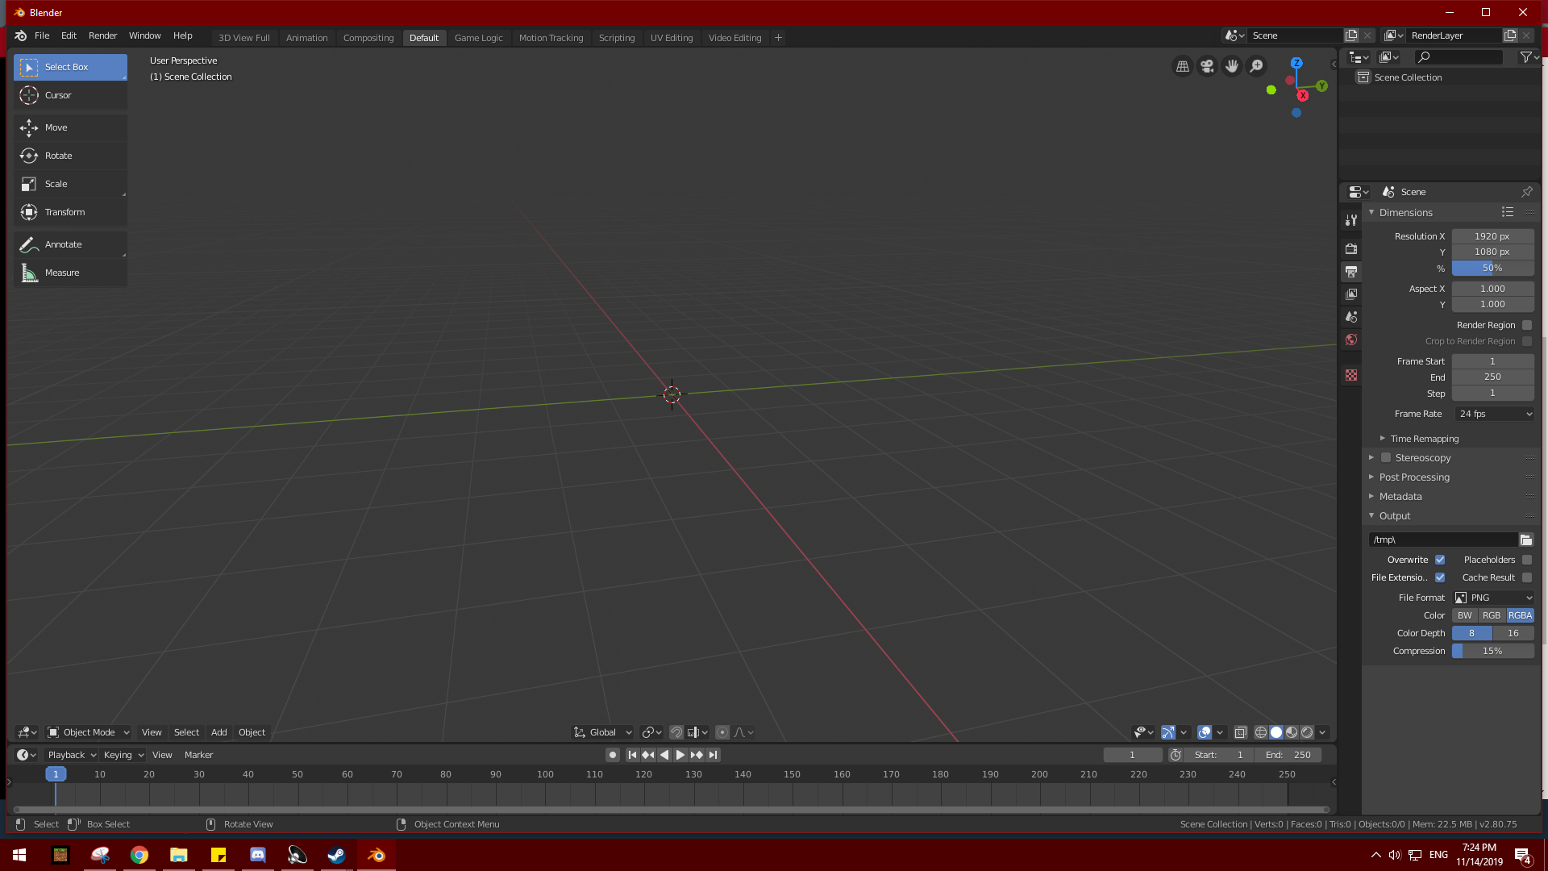The width and height of the screenshot is (1548, 871).
Task: Pick the Transform tool
Action: click(70, 212)
